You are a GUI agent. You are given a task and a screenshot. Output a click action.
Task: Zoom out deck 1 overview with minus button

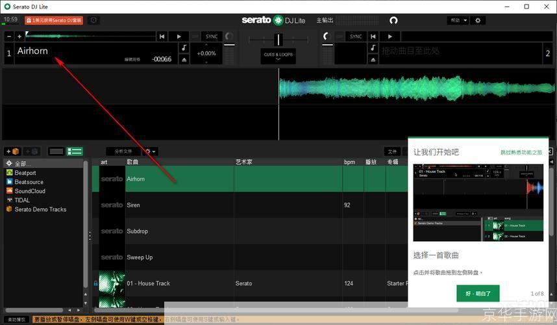pos(9,36)
